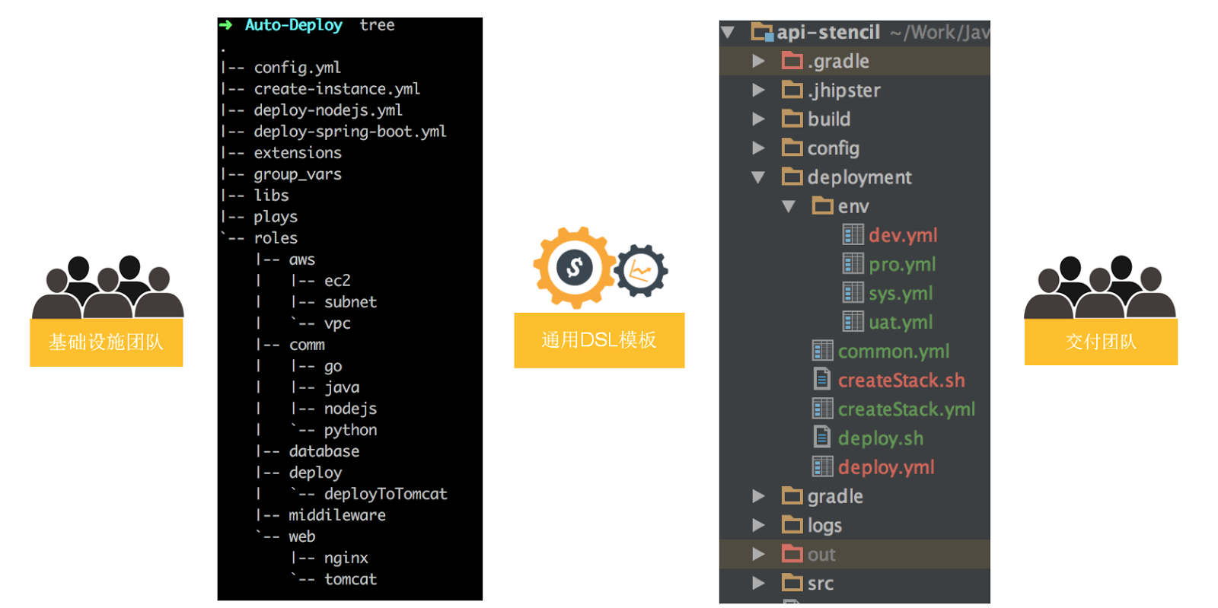Click the 基础设施团队 yellow label

(x=107, y=342)
